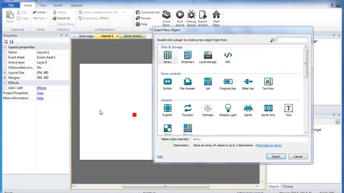Screen dimensions: 344x193
Task: Select the Progress bar plugin
Action: (228, 84)
